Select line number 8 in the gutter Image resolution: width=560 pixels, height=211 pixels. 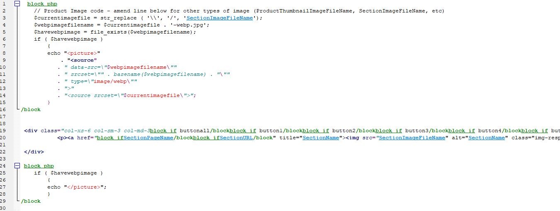[3, 53]
